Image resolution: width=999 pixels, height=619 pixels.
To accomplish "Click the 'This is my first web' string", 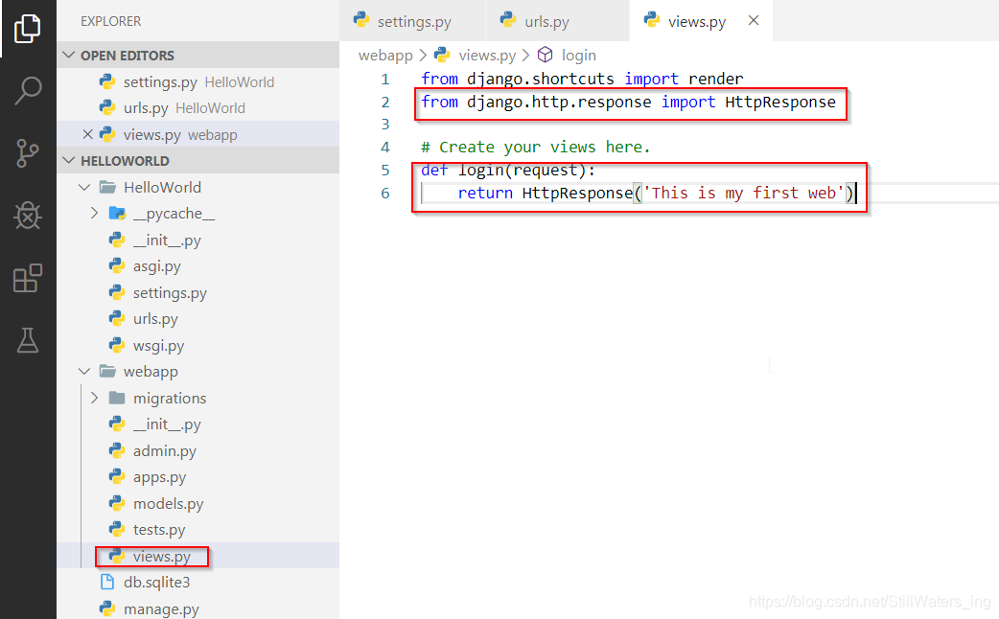I will click(744, 193).
